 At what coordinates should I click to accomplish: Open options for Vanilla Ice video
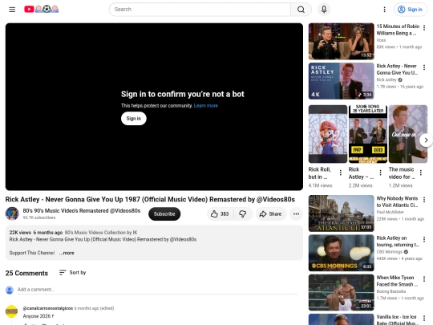424,318
